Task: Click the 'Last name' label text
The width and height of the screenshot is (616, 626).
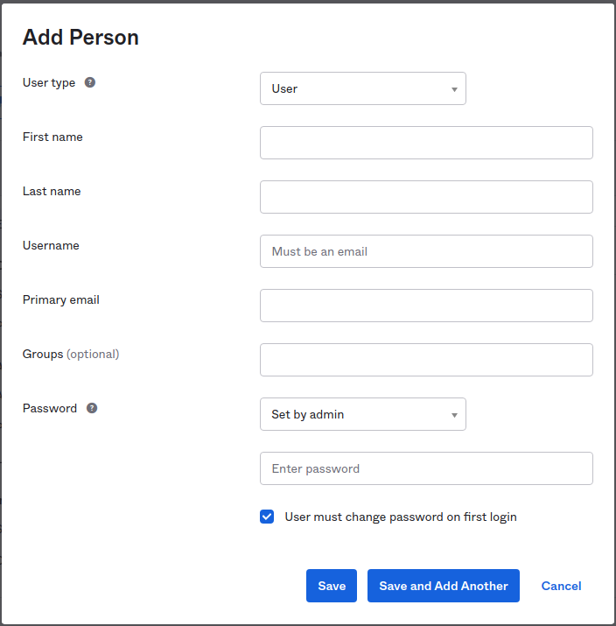Action: click(52, 191)
